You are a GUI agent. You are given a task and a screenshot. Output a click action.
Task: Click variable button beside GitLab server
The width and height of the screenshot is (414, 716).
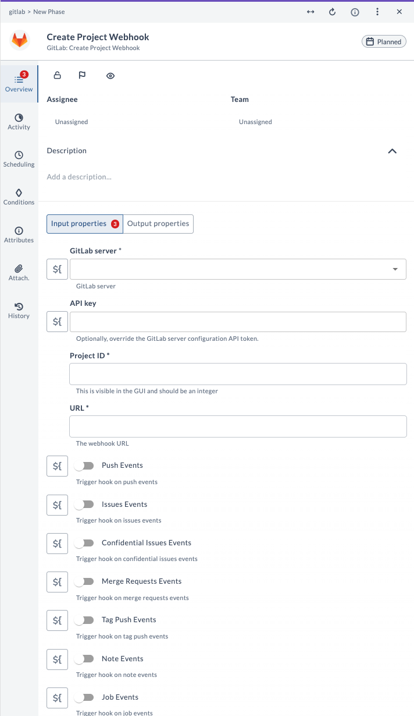click(57, 269)
